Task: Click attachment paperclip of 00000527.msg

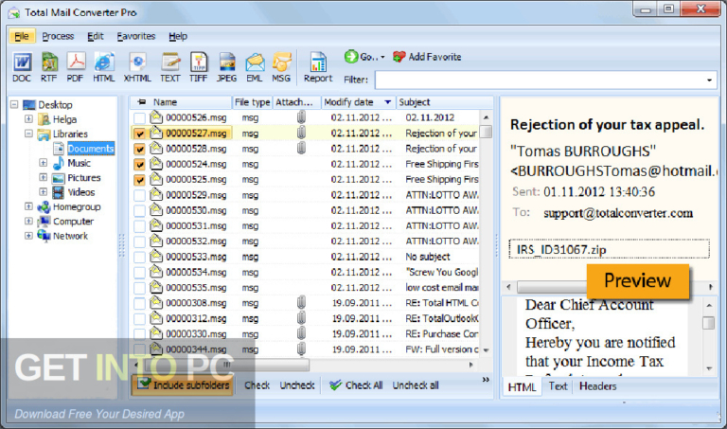Action: pos(301,133)
